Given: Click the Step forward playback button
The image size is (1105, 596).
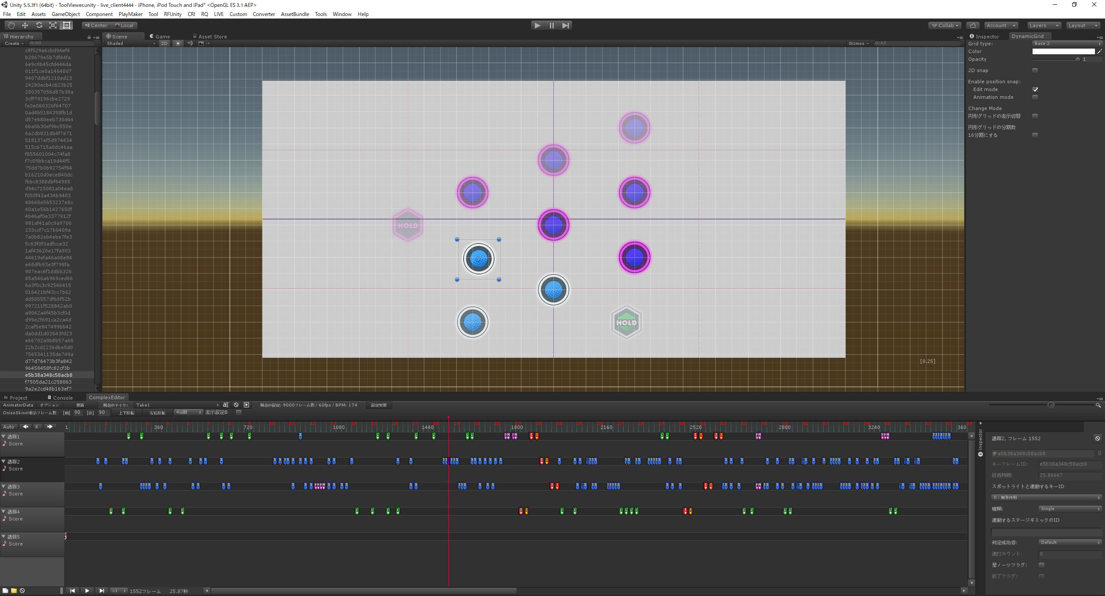Looking at the screenshot, I should (x=565, y=25).
